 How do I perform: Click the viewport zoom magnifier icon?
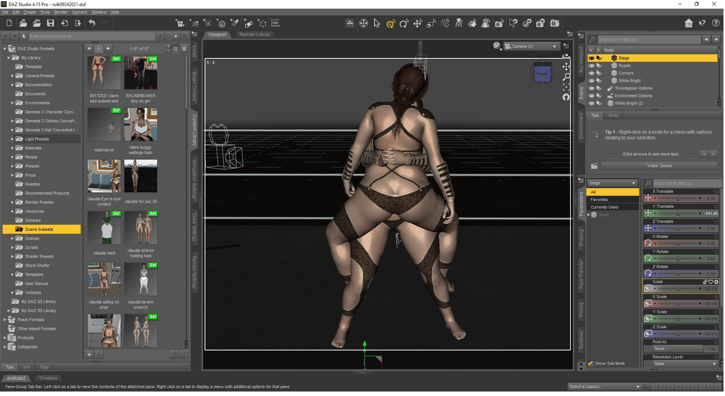(566, 77)
